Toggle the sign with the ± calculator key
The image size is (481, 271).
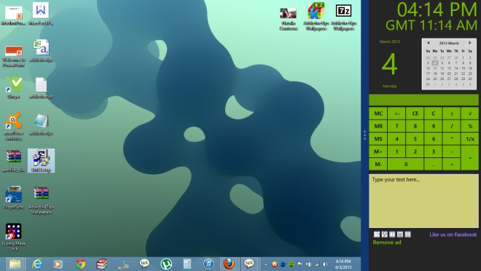coord(452,114)
